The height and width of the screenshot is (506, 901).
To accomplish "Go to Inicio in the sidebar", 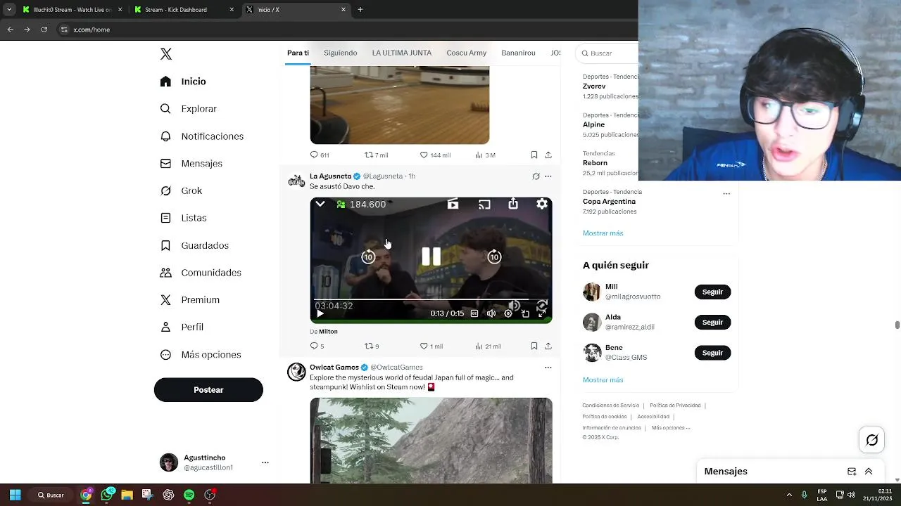I will tap(183, 82).
